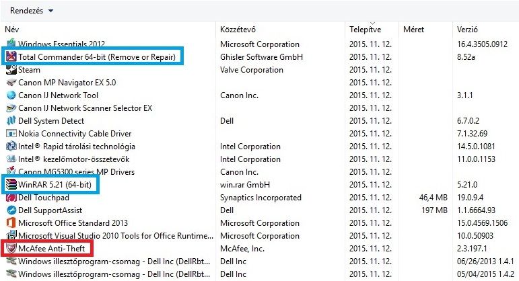Click the arrow next to Rendezés
This screenshot has height=281, width=519.
50,11
